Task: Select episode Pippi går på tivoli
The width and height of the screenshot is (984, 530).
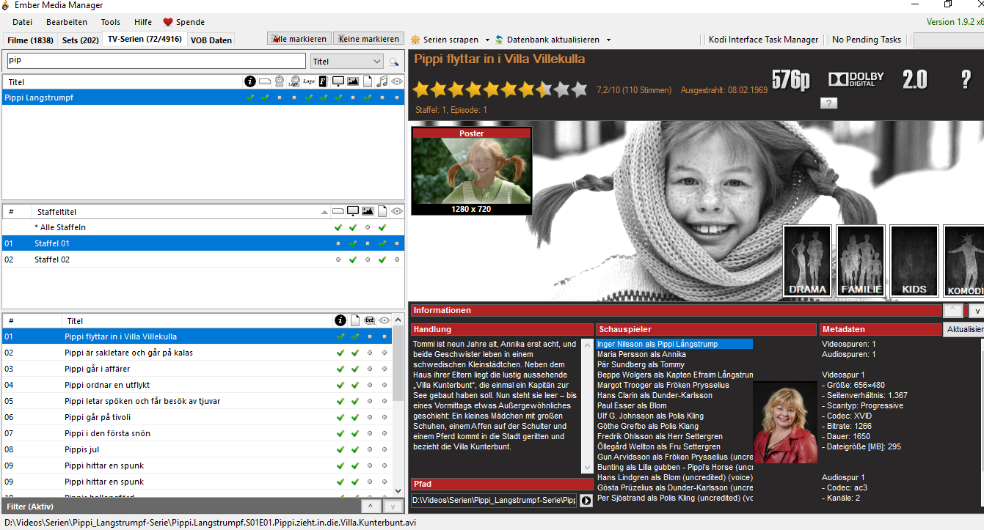Action: click(197, 417)
